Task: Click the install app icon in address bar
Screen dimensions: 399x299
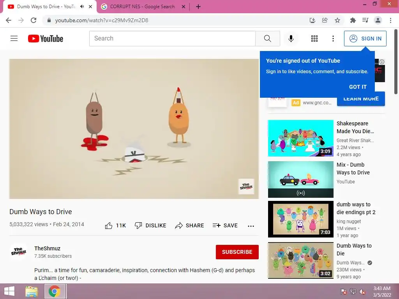Action: click(x=312, y=20)
